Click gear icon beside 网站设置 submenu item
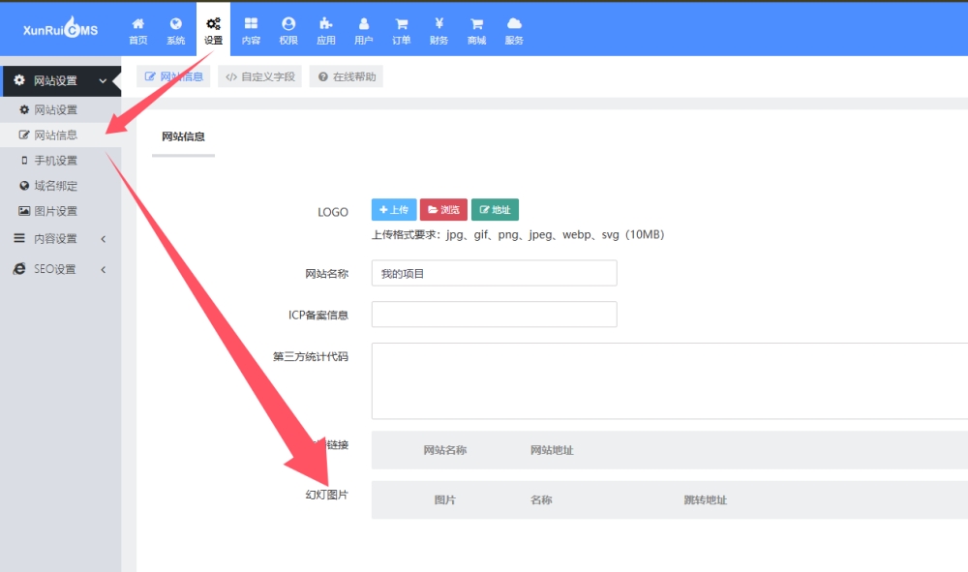Screen dimensions: 968x572 click(x=24, y=109)
